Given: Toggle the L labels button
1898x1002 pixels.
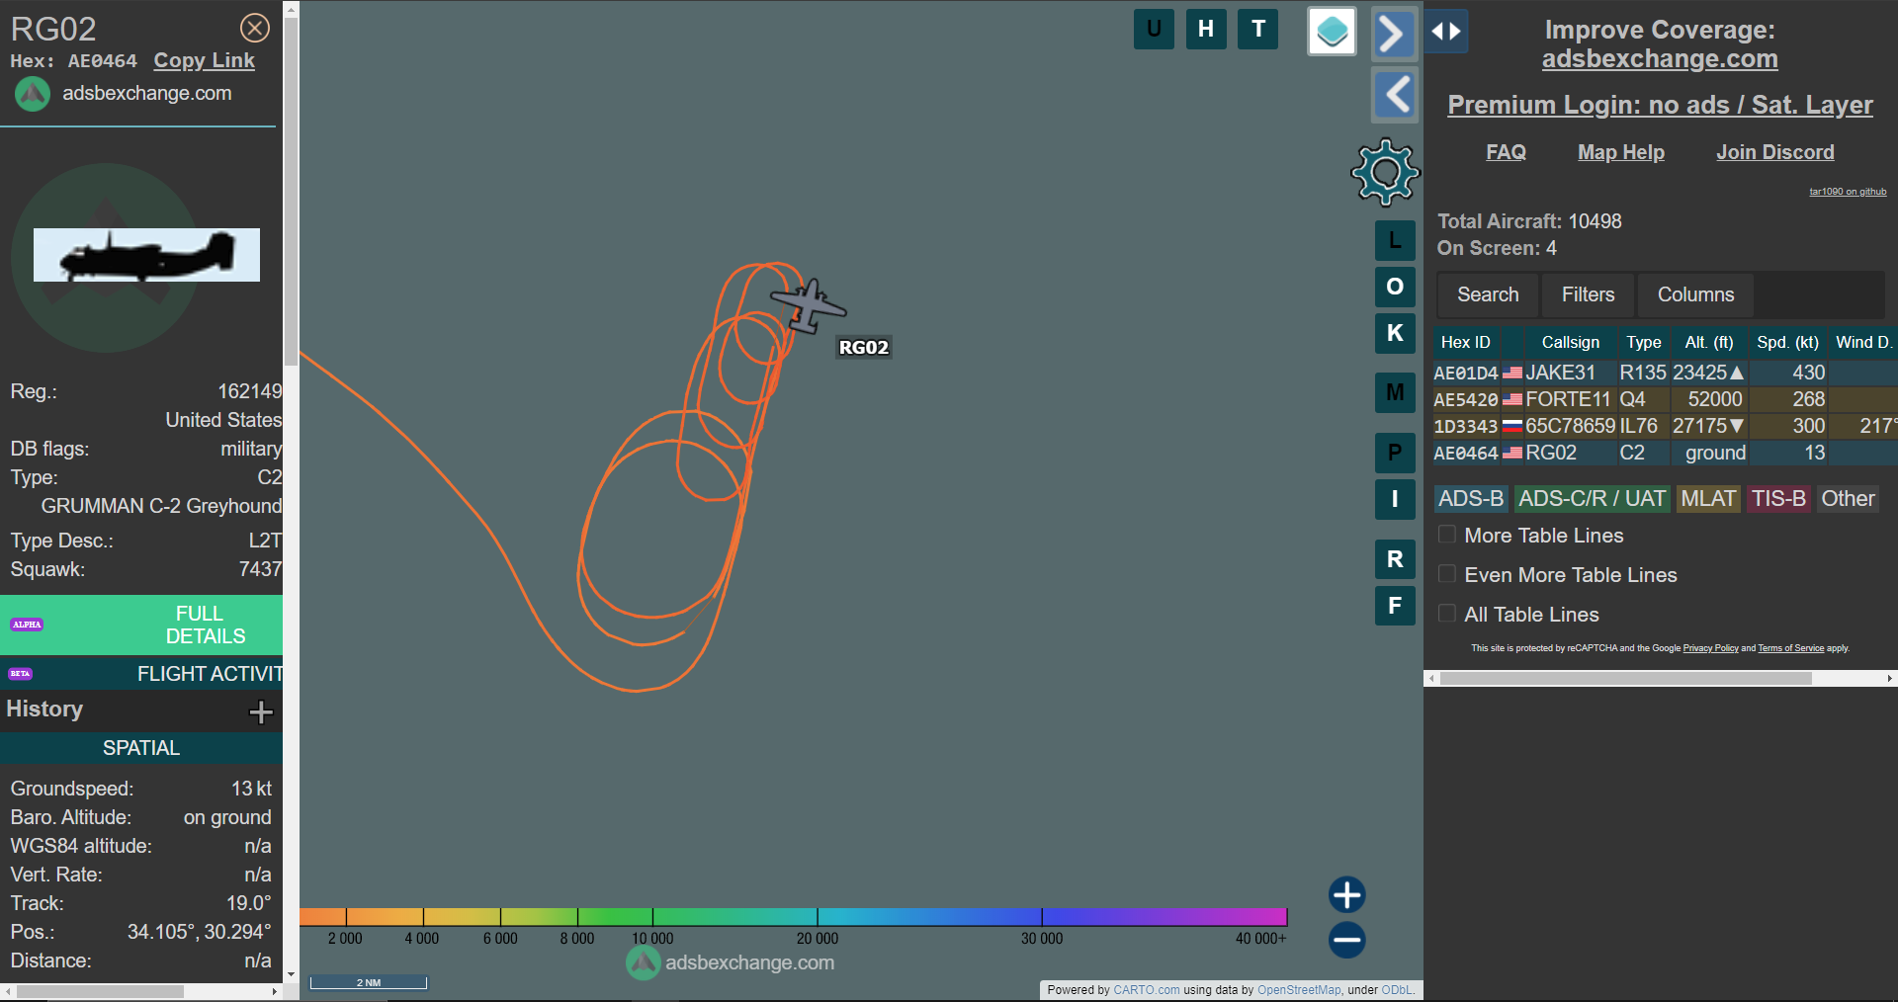Looking at the screenshot, I should (x=1395, y=240).
